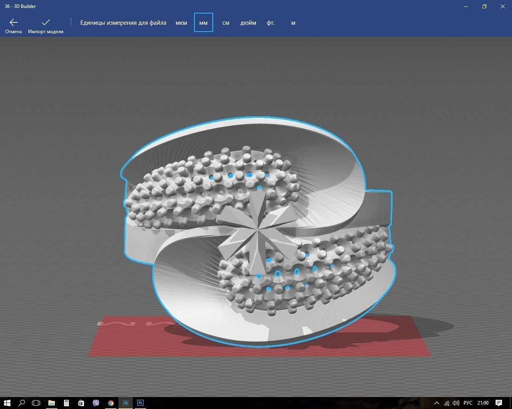Open Microsoft Store from taskbar
Screen dimensions: 512x409
[81, 403]
